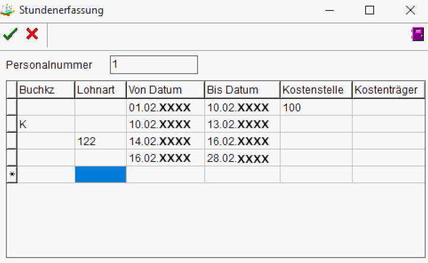428x263 pixels.
Task: Click the purple door exit icon
Action: [417, 34]
